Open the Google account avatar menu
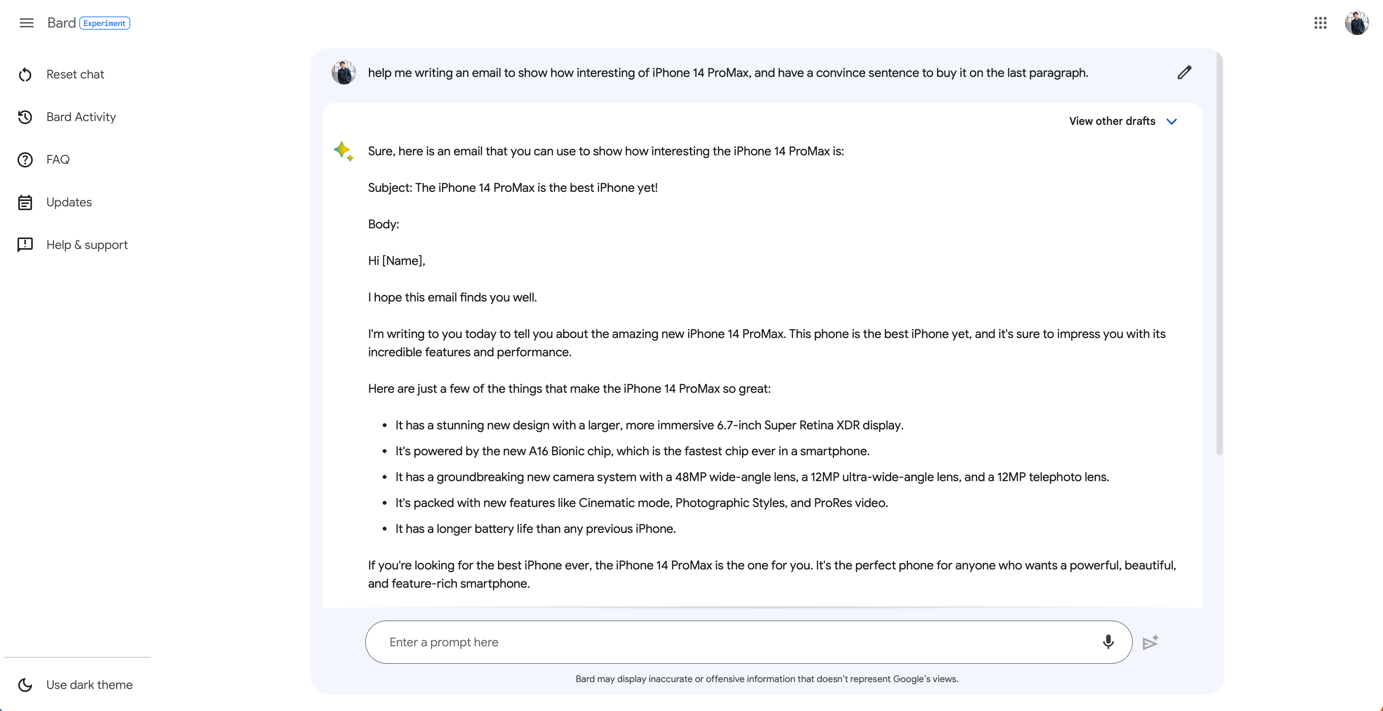Viewport: 1383px width, 711px height. (x=1356, y=23)
